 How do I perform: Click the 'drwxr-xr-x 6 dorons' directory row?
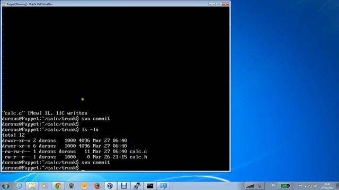click(65, 146)
